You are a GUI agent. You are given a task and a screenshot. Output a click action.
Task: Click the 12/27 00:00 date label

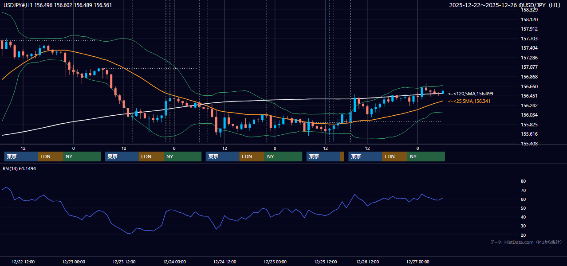[417, 262]
